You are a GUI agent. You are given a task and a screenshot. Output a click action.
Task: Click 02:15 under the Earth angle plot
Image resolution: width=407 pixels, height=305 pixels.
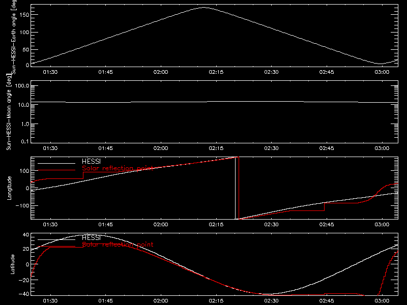click(x=216, y=72)
